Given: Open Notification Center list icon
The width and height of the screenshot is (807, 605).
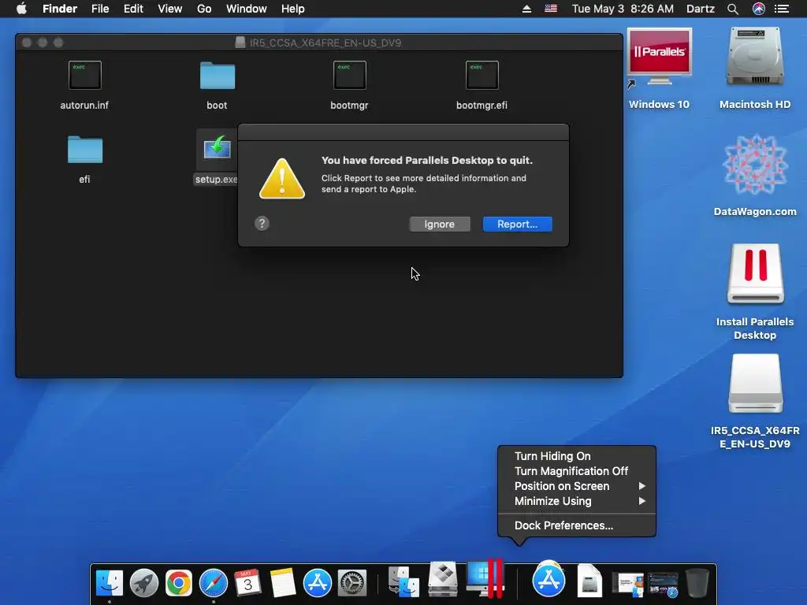Looking at the screenshot, I should [x=782, y=9].
